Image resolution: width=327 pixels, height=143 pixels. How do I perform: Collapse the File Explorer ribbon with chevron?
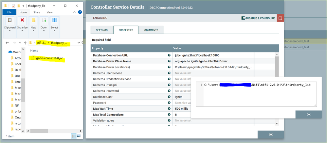pos(75,12)
